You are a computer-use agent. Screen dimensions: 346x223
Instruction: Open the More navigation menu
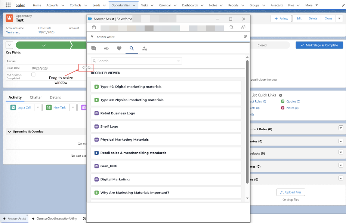312,5
